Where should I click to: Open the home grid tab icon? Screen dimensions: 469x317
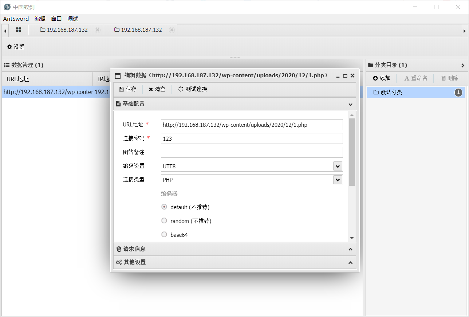(19, 30)
